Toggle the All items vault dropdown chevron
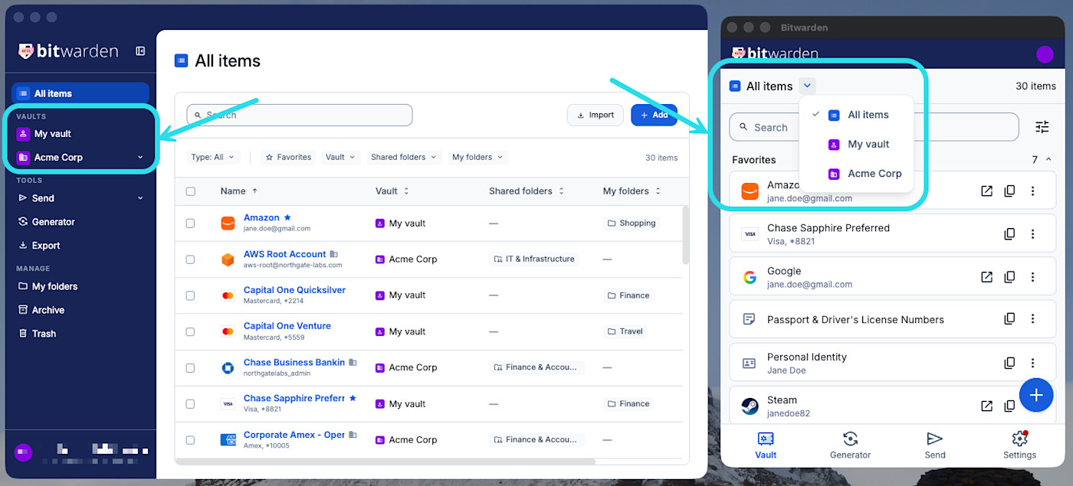 tap(807, 86)
